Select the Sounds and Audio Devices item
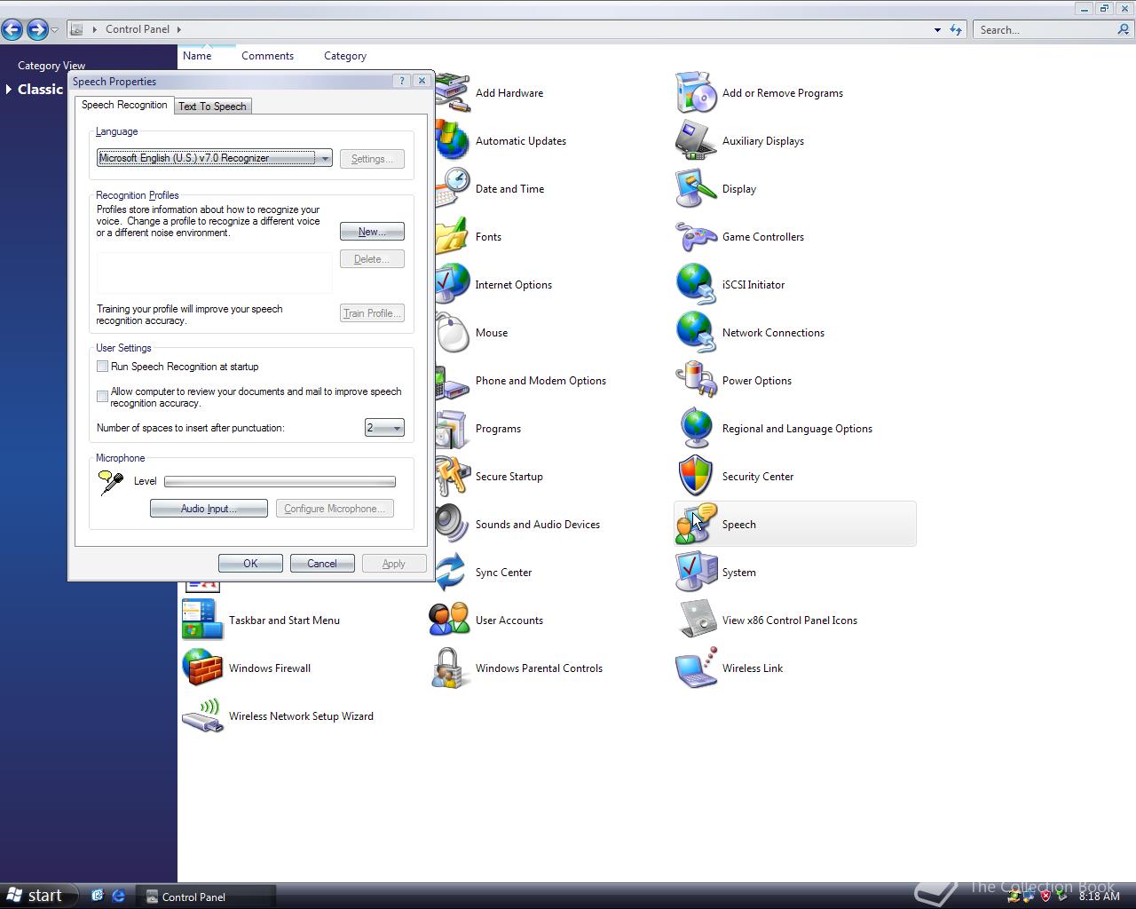1136x909 pixels. coord(537,525)
